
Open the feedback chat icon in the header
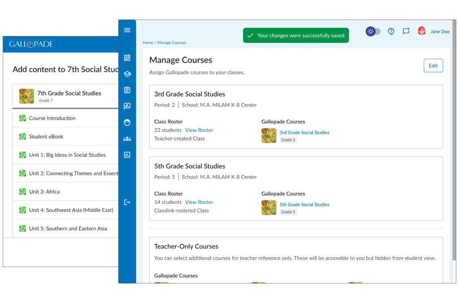click(406, 31)
